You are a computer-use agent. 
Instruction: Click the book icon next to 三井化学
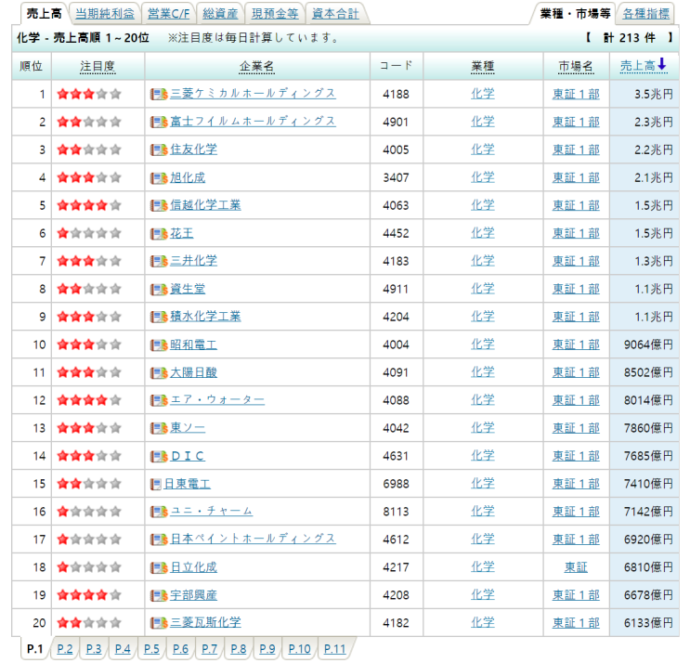(x=159, y=261)
